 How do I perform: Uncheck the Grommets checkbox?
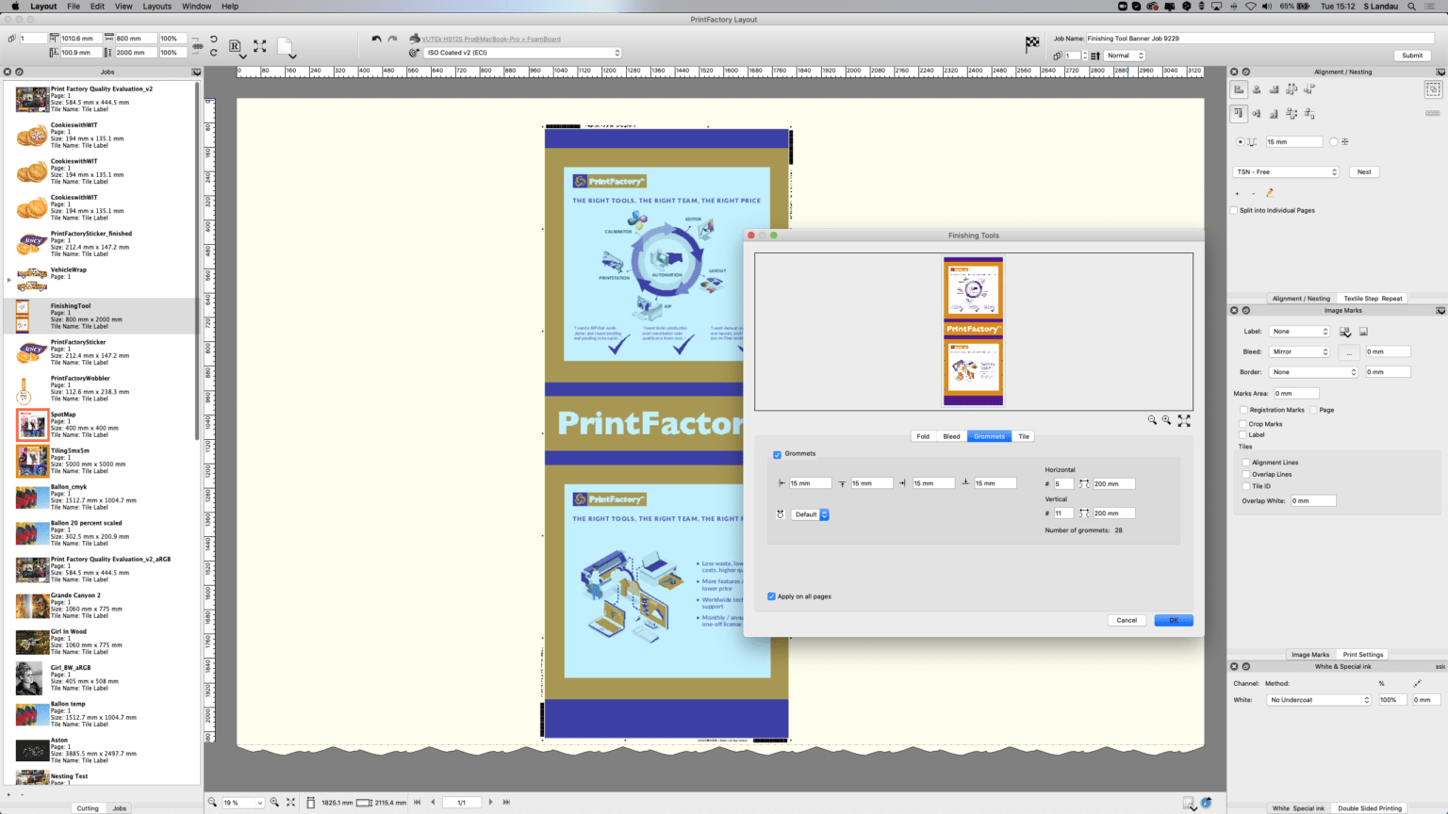click(x=777, y=454)
